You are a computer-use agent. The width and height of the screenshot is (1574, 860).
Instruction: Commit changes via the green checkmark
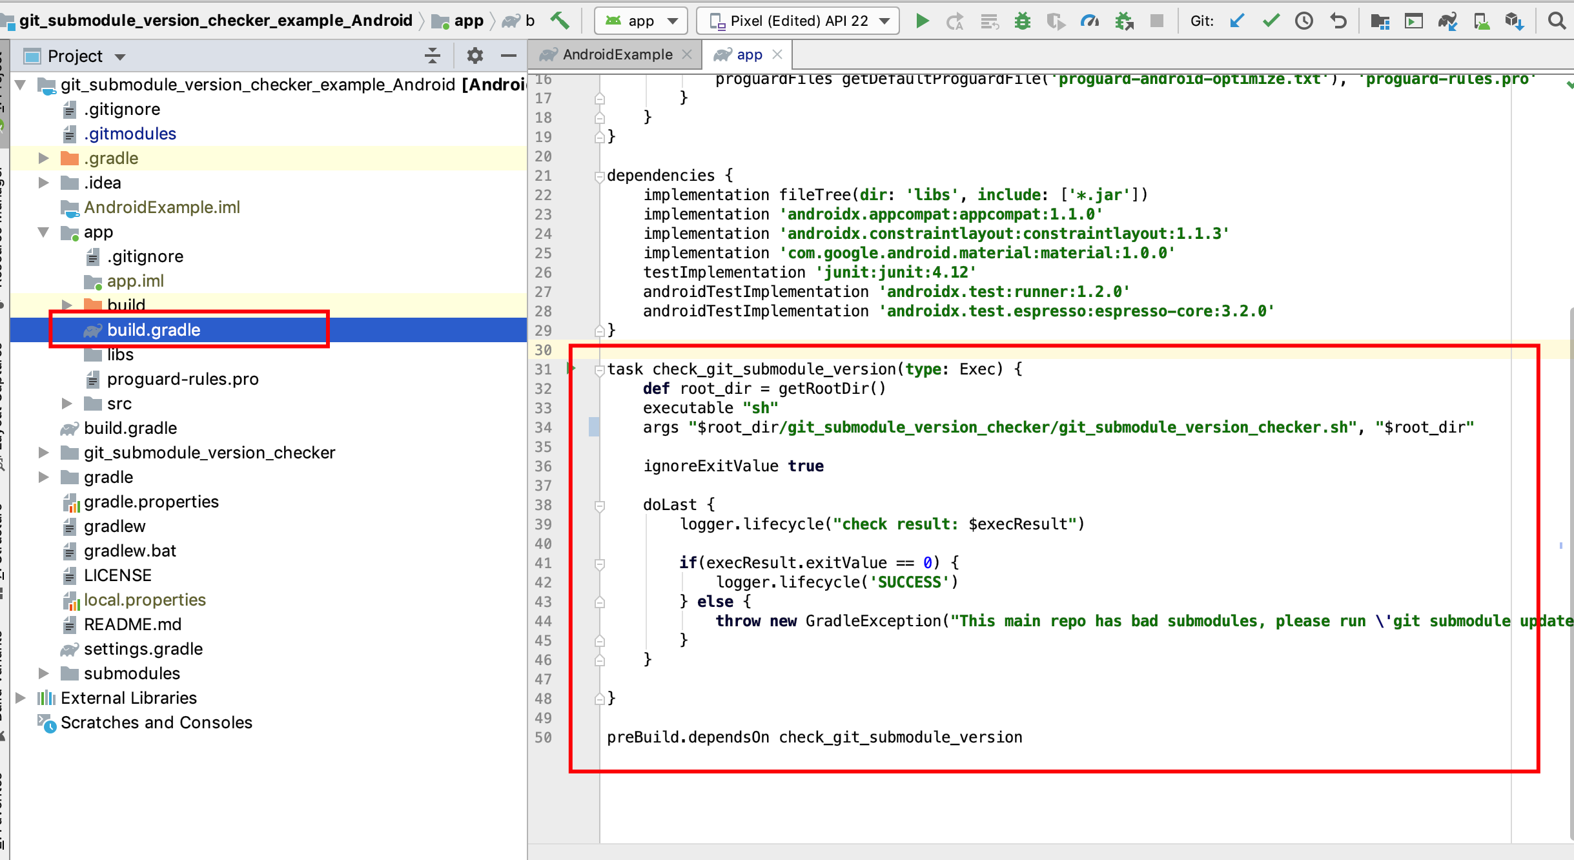(x=1271, y=20)
